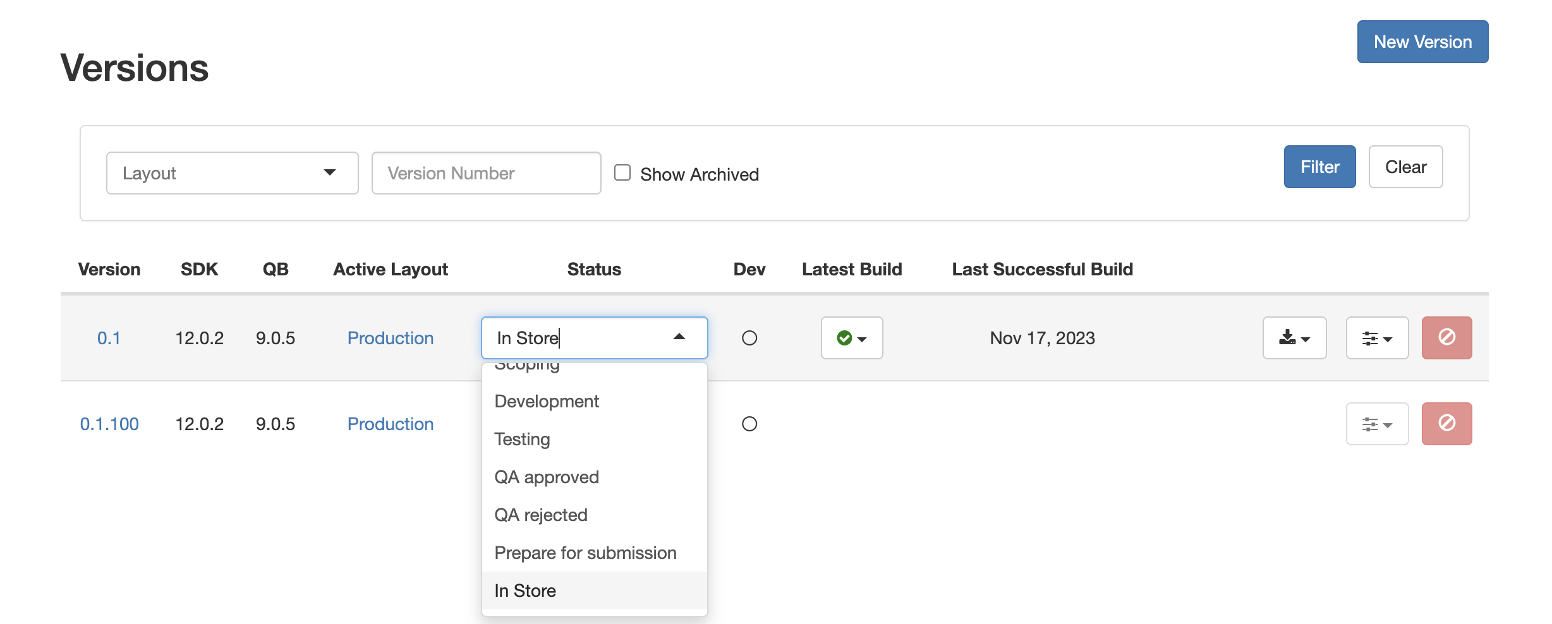Open version 0.1 link

tap(109, 338)
